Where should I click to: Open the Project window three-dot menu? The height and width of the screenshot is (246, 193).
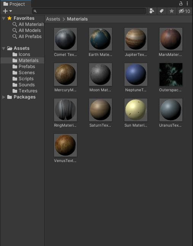click(187, 3)
